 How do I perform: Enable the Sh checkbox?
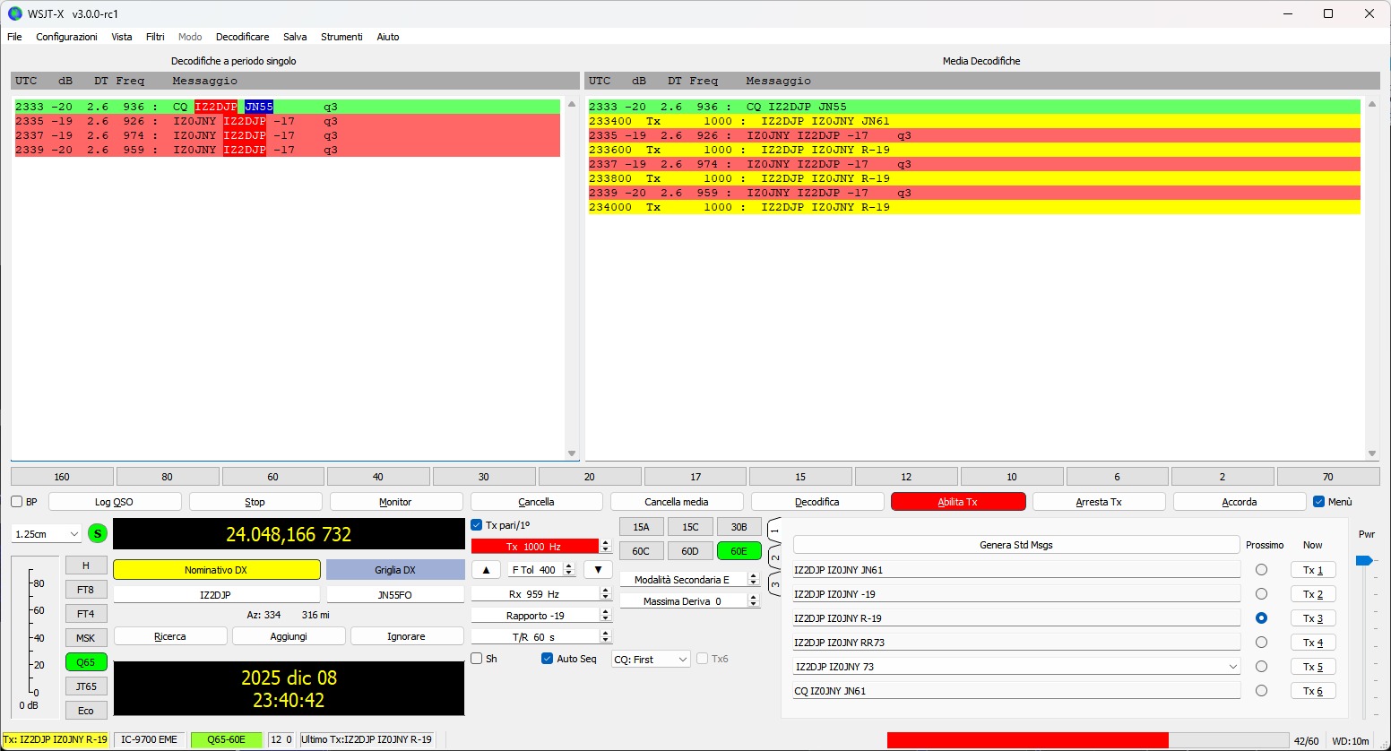click(476, 659)
